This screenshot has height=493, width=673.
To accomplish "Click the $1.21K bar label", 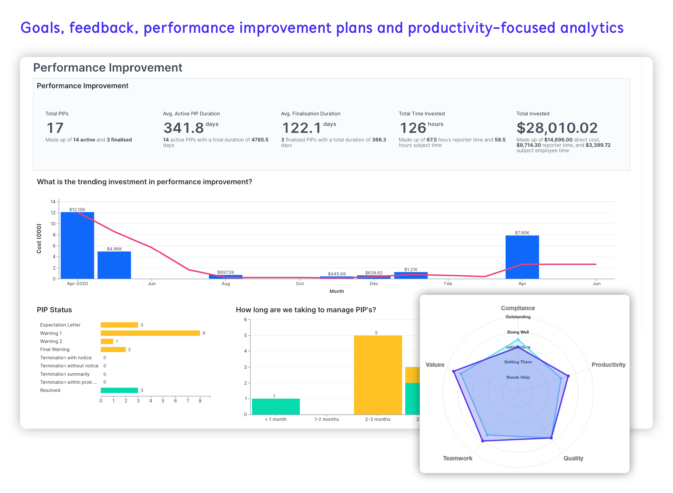I will 411,269.
